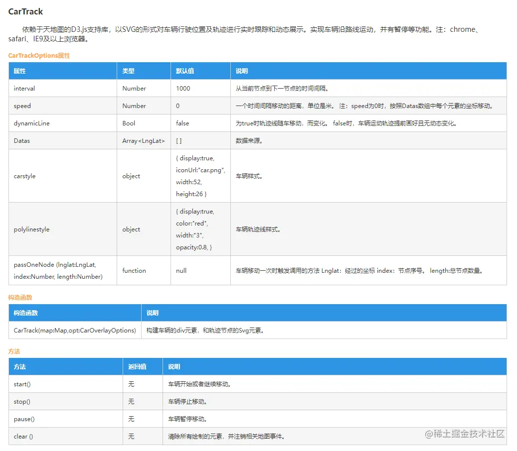
Task: Select the interval property cell
Action: 63,88
